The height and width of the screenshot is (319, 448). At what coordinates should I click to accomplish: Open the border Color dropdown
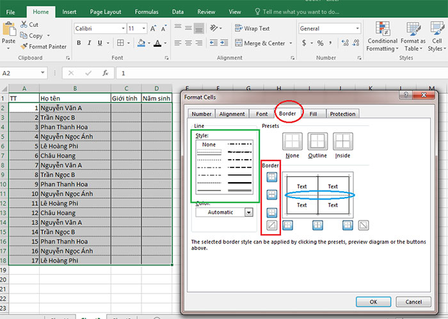248,212
